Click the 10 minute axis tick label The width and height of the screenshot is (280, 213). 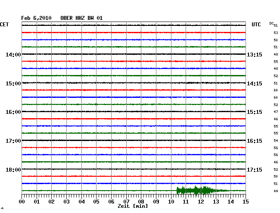pyautogui.click(x=171, y=201)
